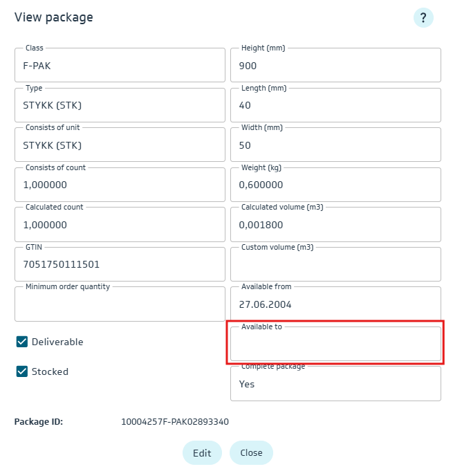453x469 pixels.
Task: Click the Class field
Action: tap(120, 66)
